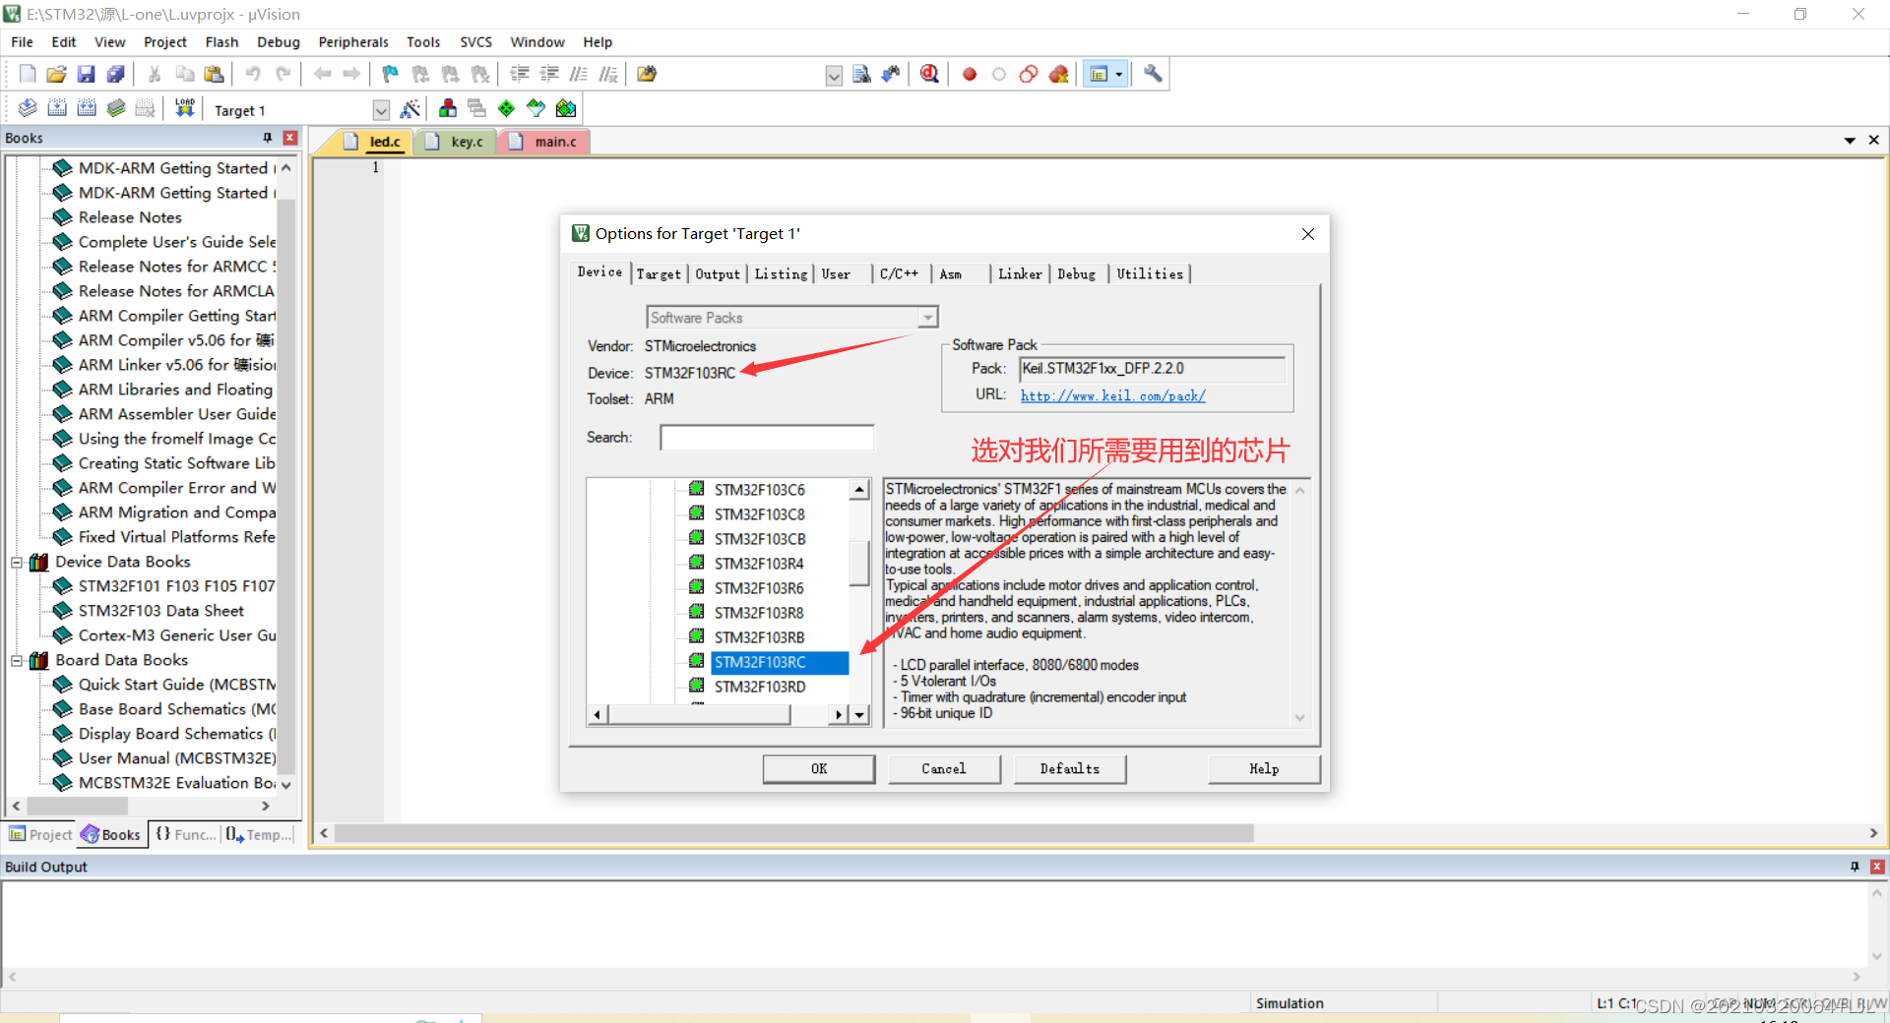Screen dimensions: 1890x1023
Task: Click Defaults button
Action: coord(1070,769)
